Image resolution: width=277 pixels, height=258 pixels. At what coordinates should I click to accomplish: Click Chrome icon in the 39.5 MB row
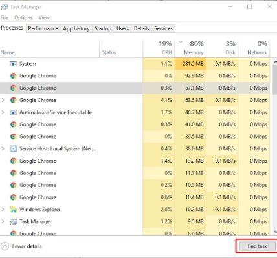(x=14, y=137)
